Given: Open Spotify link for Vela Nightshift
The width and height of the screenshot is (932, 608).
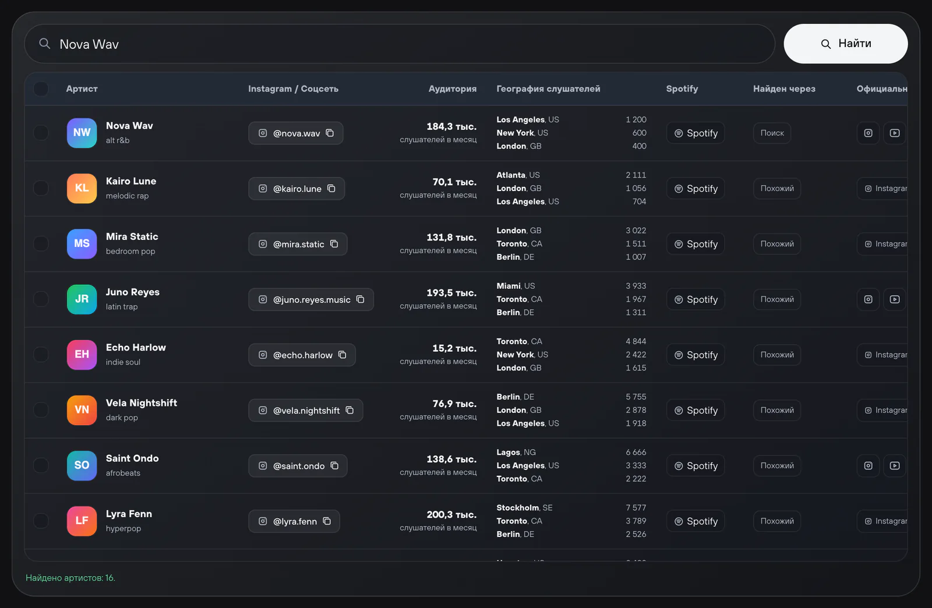Looking at the screenshot, I should click(696, 411).
